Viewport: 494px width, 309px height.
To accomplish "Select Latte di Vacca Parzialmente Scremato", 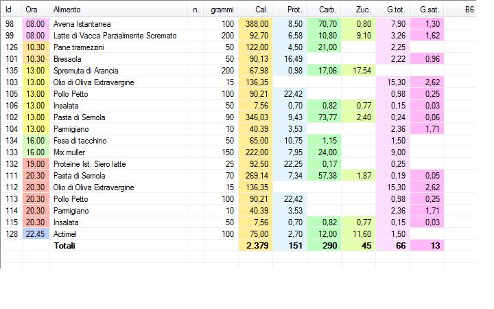I will coord(115,36).
